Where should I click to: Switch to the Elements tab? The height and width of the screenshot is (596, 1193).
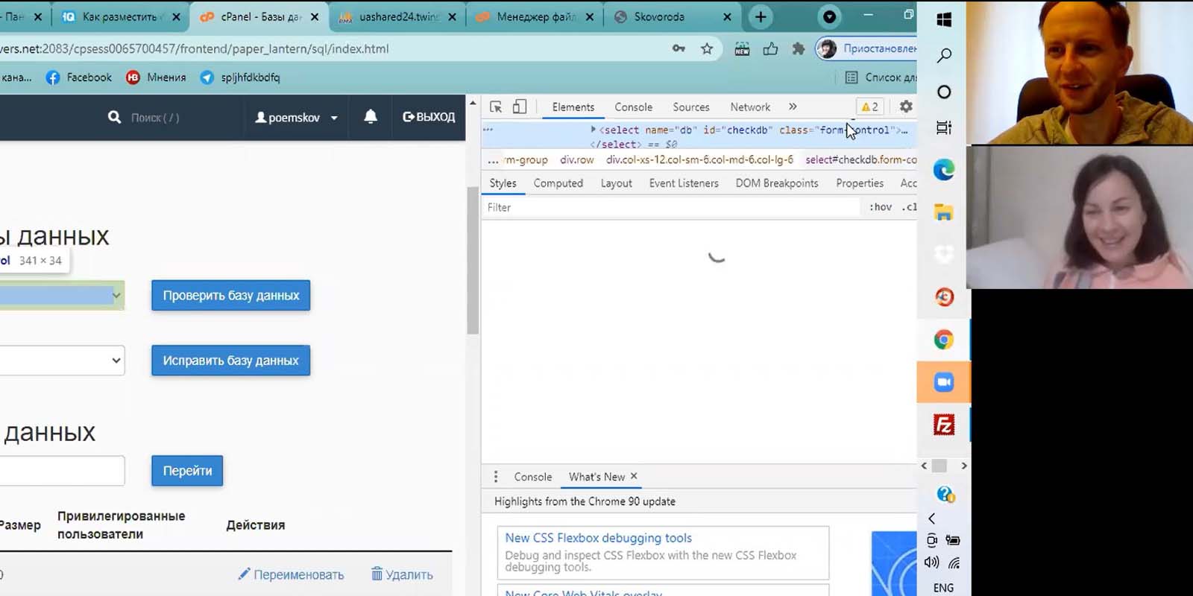pos(573,107)
